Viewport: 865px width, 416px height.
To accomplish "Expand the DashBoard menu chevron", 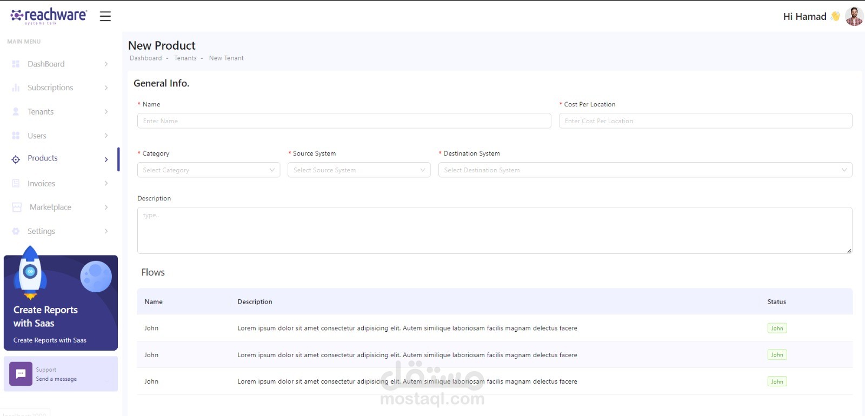I will pos(106,64).
